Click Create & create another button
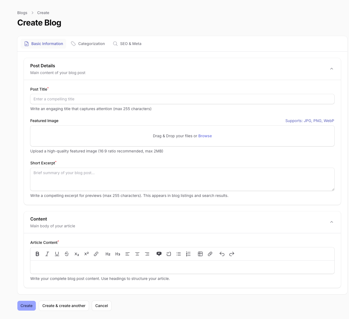This screenshot has height=319, width=349. click(x=64, y=306)
